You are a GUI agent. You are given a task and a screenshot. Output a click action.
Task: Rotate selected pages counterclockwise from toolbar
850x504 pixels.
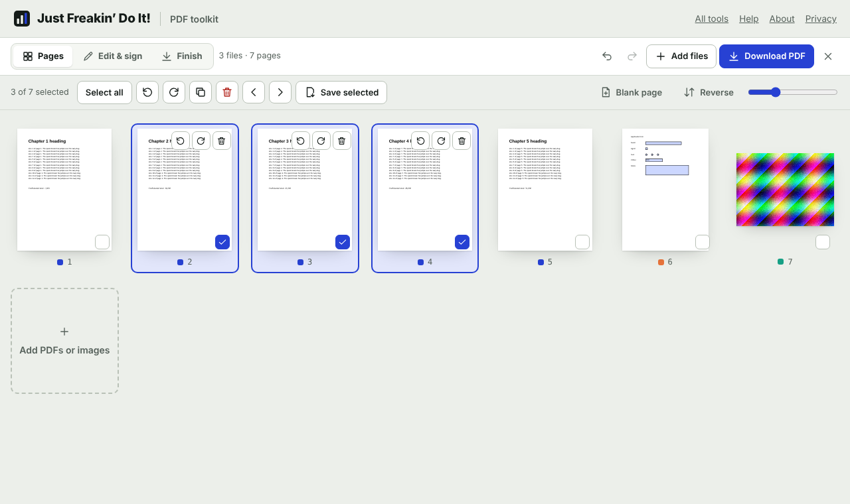[147, 92]
